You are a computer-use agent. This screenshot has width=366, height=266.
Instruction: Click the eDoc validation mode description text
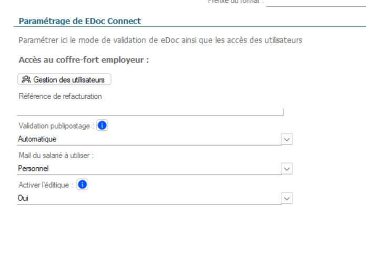click(x=160, y=41)
